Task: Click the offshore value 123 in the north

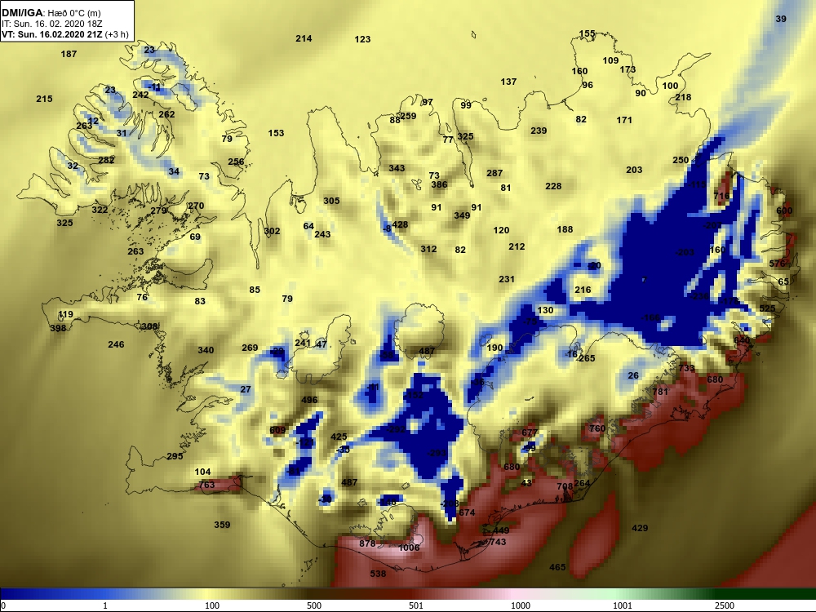Action: 363,39
